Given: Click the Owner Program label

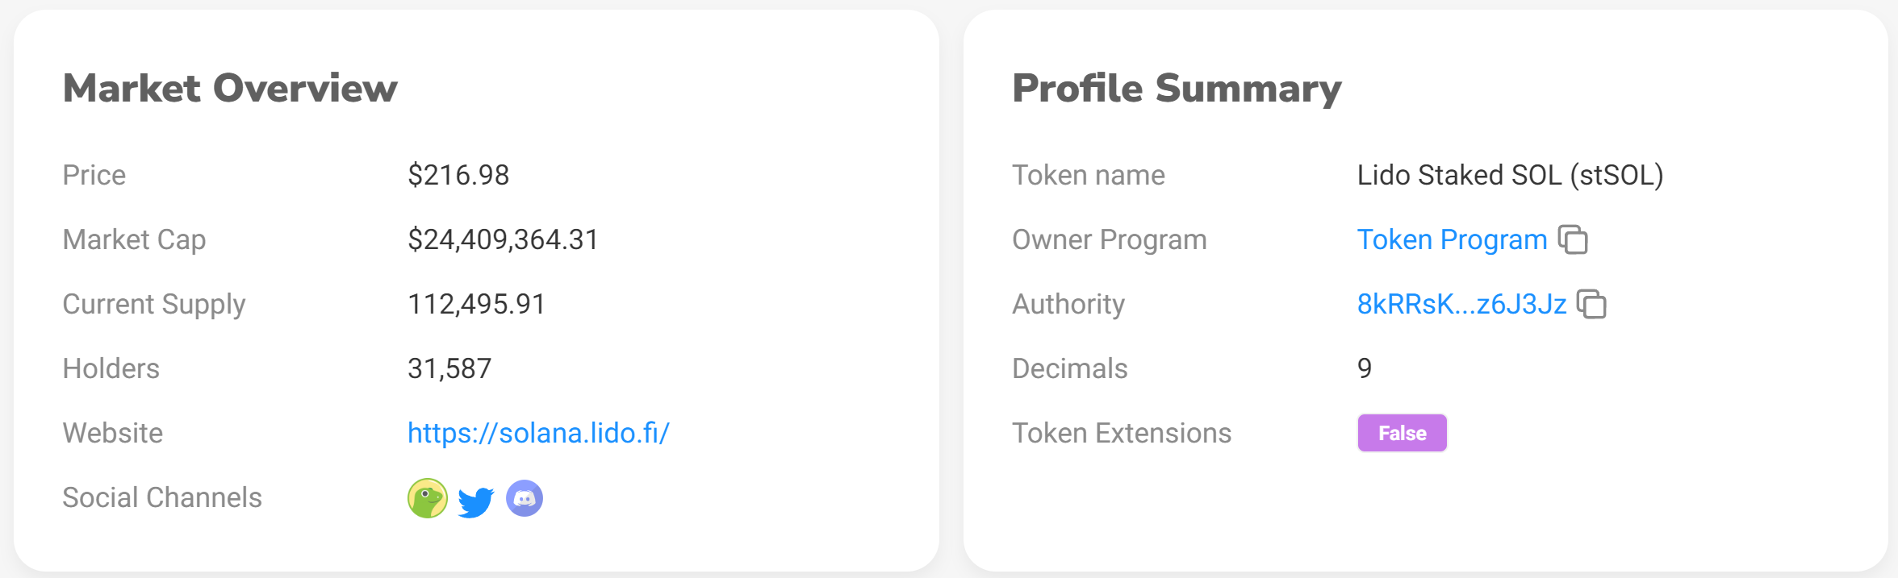Looking at the screenshot, I should (1110, 239).
